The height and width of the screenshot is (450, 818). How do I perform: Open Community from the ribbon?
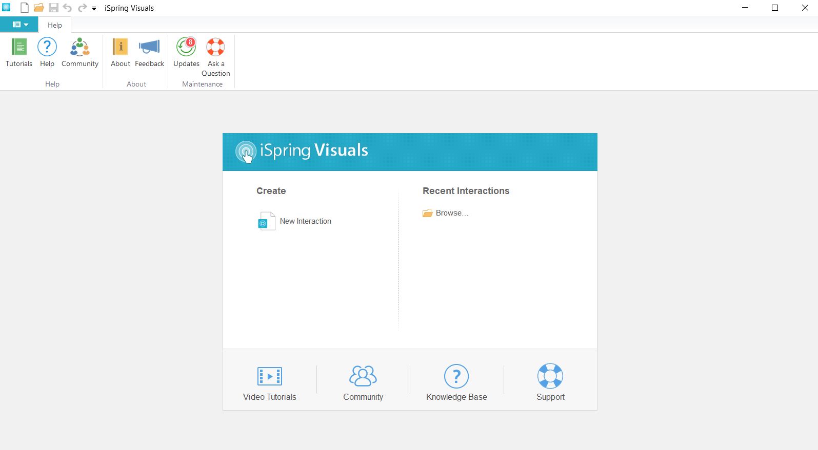point(80,52)
